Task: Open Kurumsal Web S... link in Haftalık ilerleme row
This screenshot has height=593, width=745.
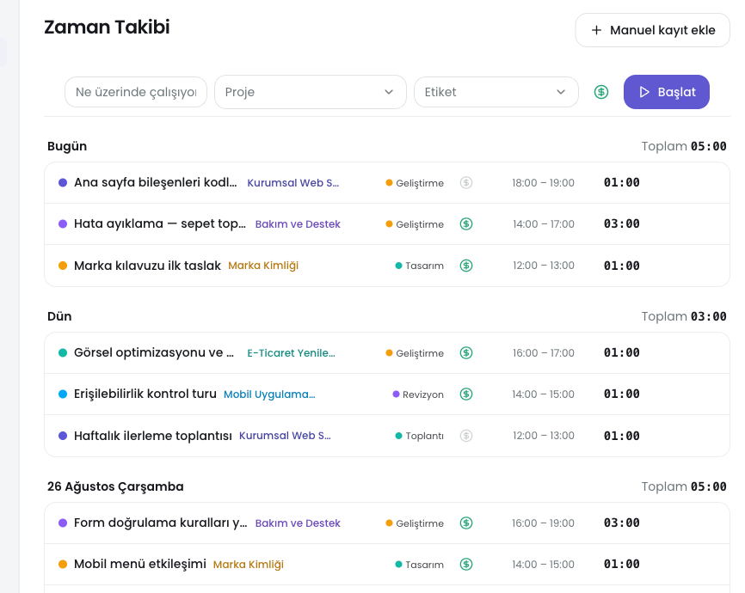Action: point(285,436)
